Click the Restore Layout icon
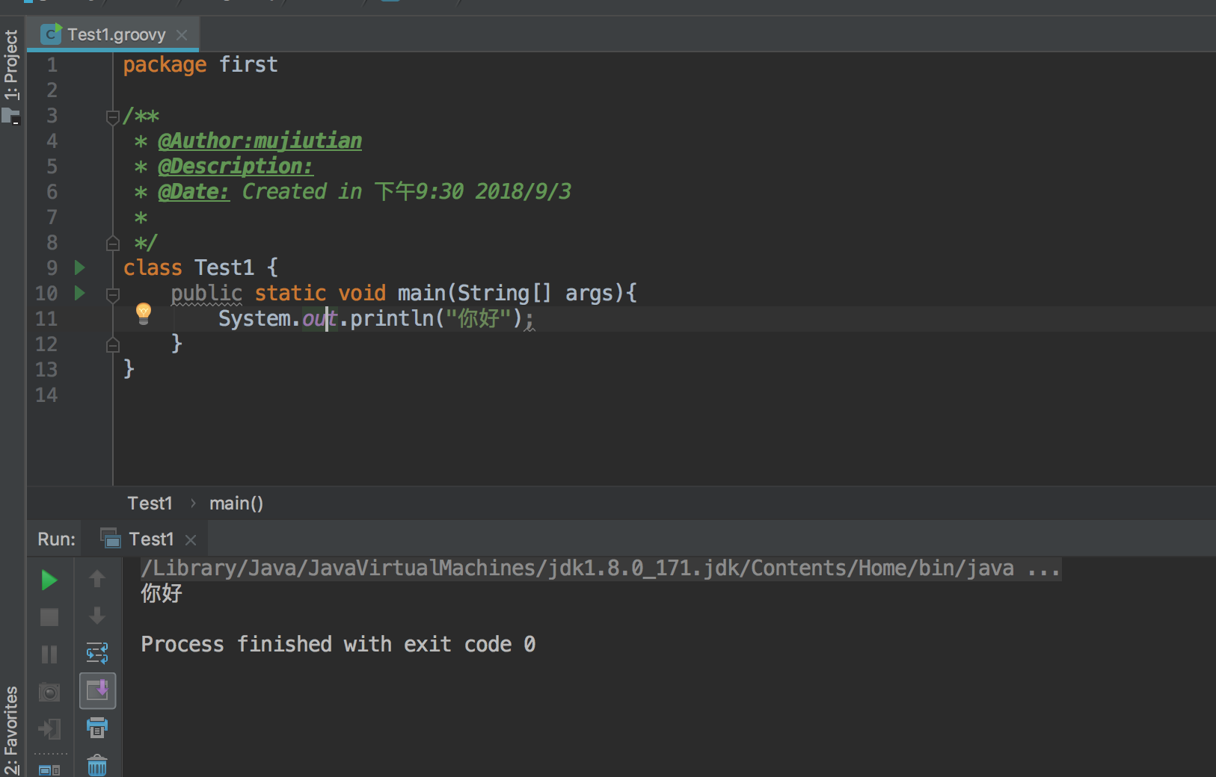The height and width of the screenshot is (777, 1216). [x=49, y=770]
